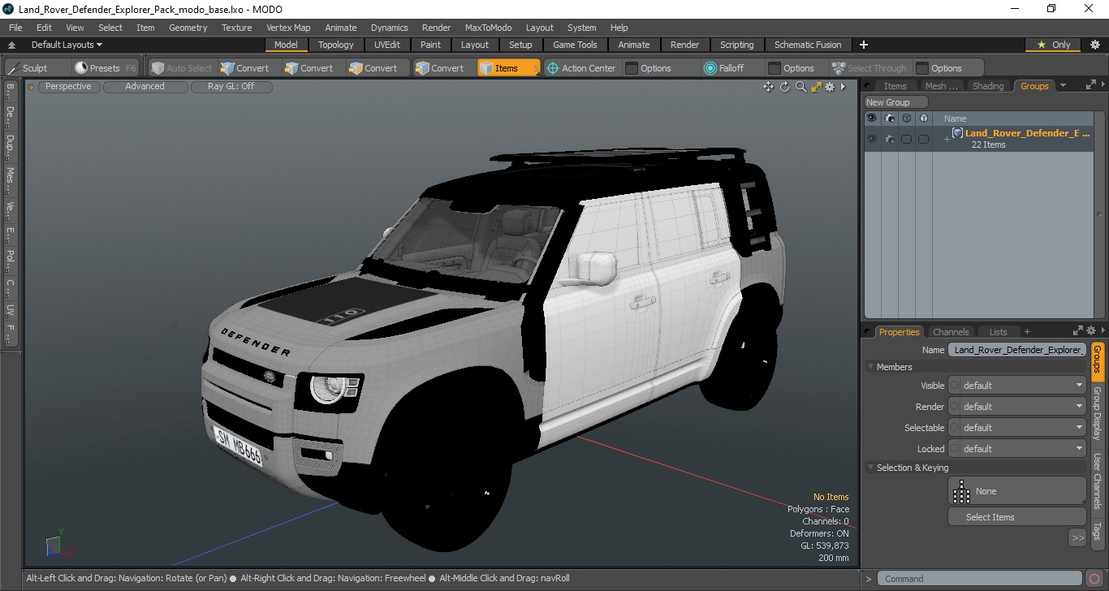Screen dimensions: 1109x591
Task: Click the group icon of Land_Rover_Defender_E
Action: pos(957,133)
